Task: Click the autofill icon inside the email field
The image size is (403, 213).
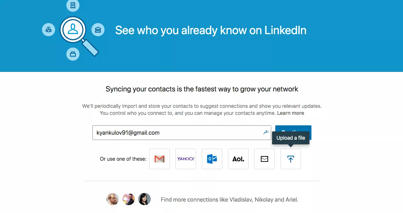Action: (x=266, y=132)
